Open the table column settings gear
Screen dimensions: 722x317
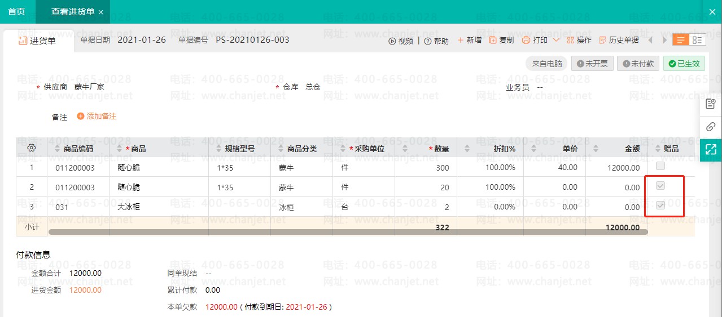pos(32,148)
